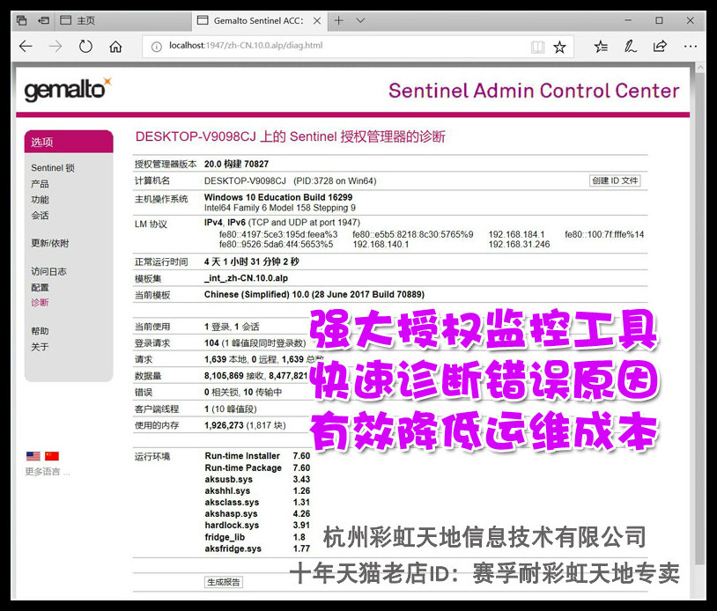Image resolution: width=717 pixels, height=611 pixels.
Task: Click the 生成报告 button
Action: pos(223,582)
